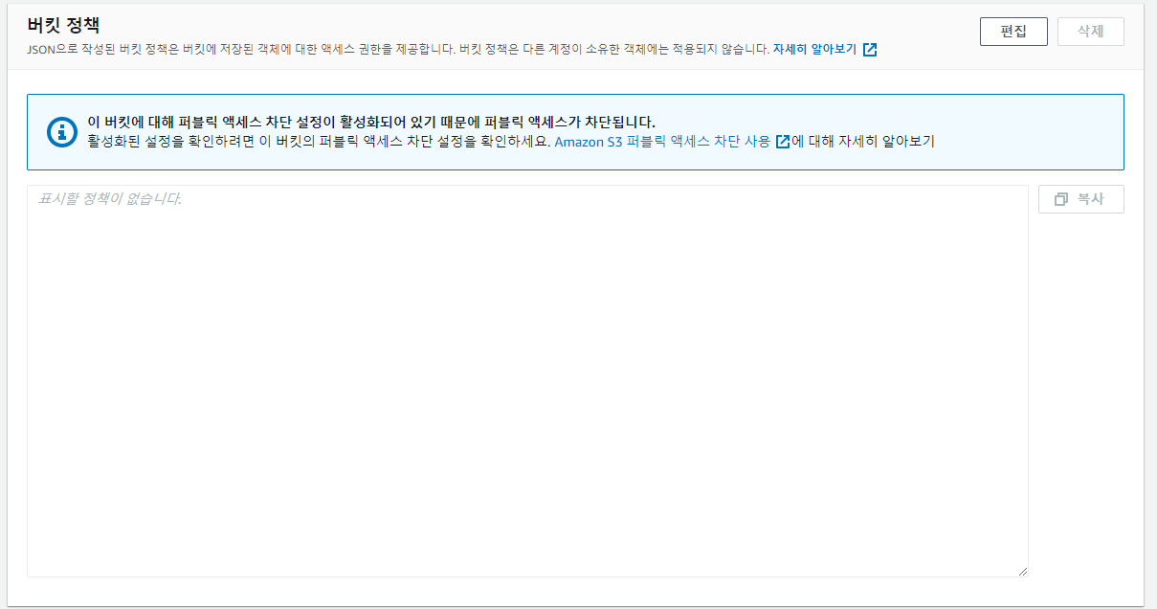
Task: Click external link icon beside 자세히 알아보기
Action: pyautogui.click(x=870, y=50)
